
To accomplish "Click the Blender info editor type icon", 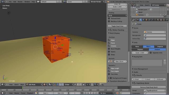I will coord(3,2).
